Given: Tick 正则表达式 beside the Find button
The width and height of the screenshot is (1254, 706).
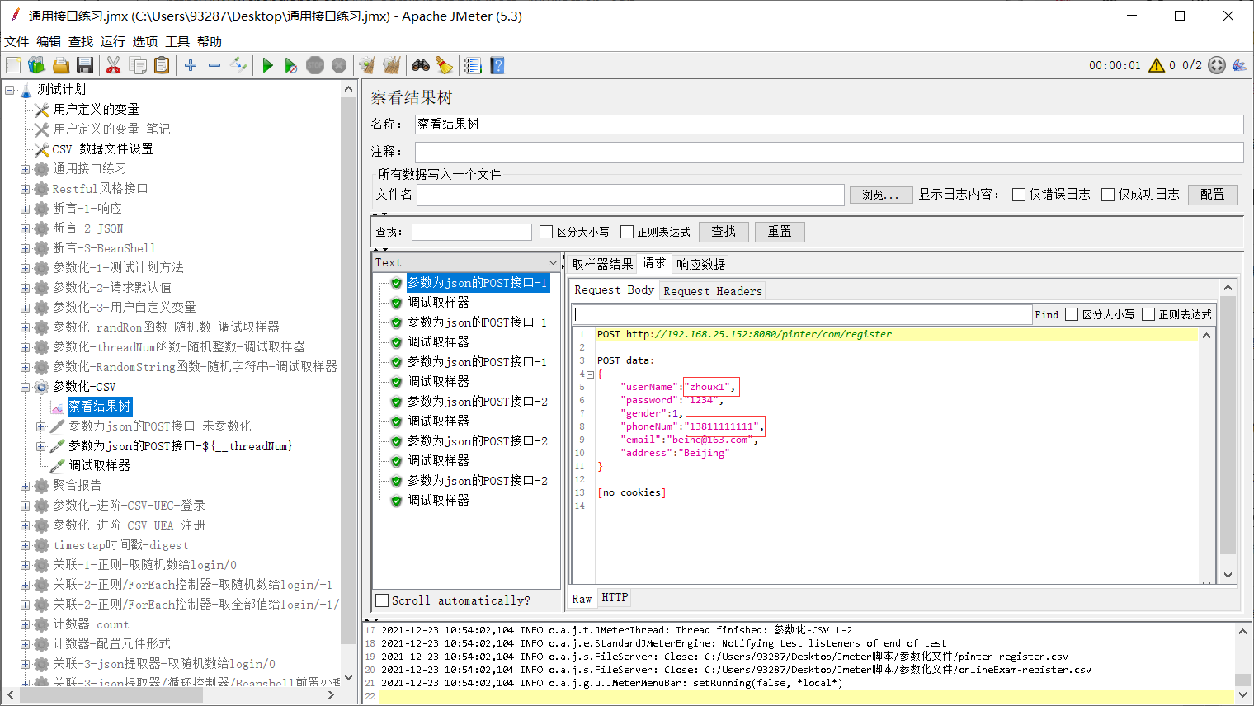Looking at the screenshot, I should pos(1148,314).
